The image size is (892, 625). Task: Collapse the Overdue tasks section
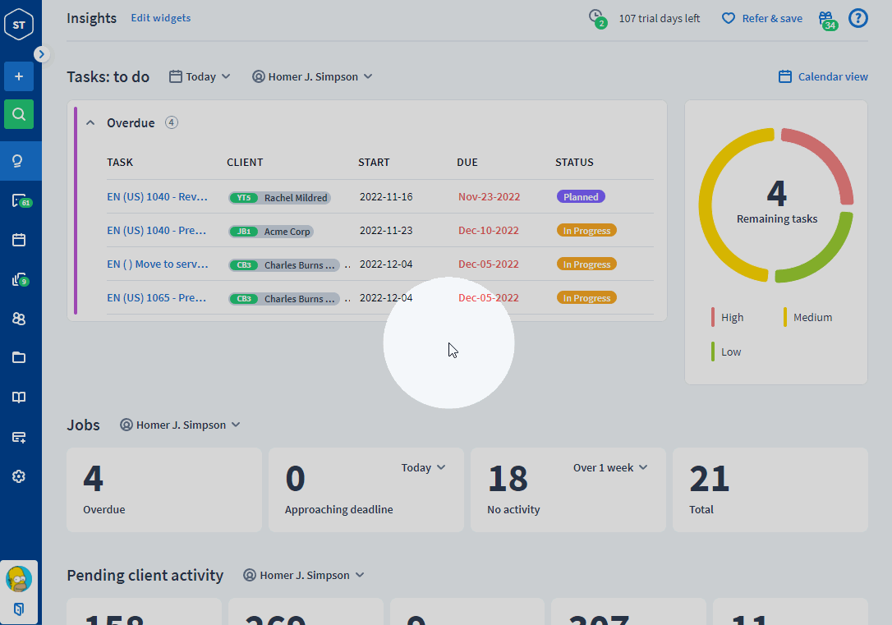pyautogui.click(x=90, y=123)
